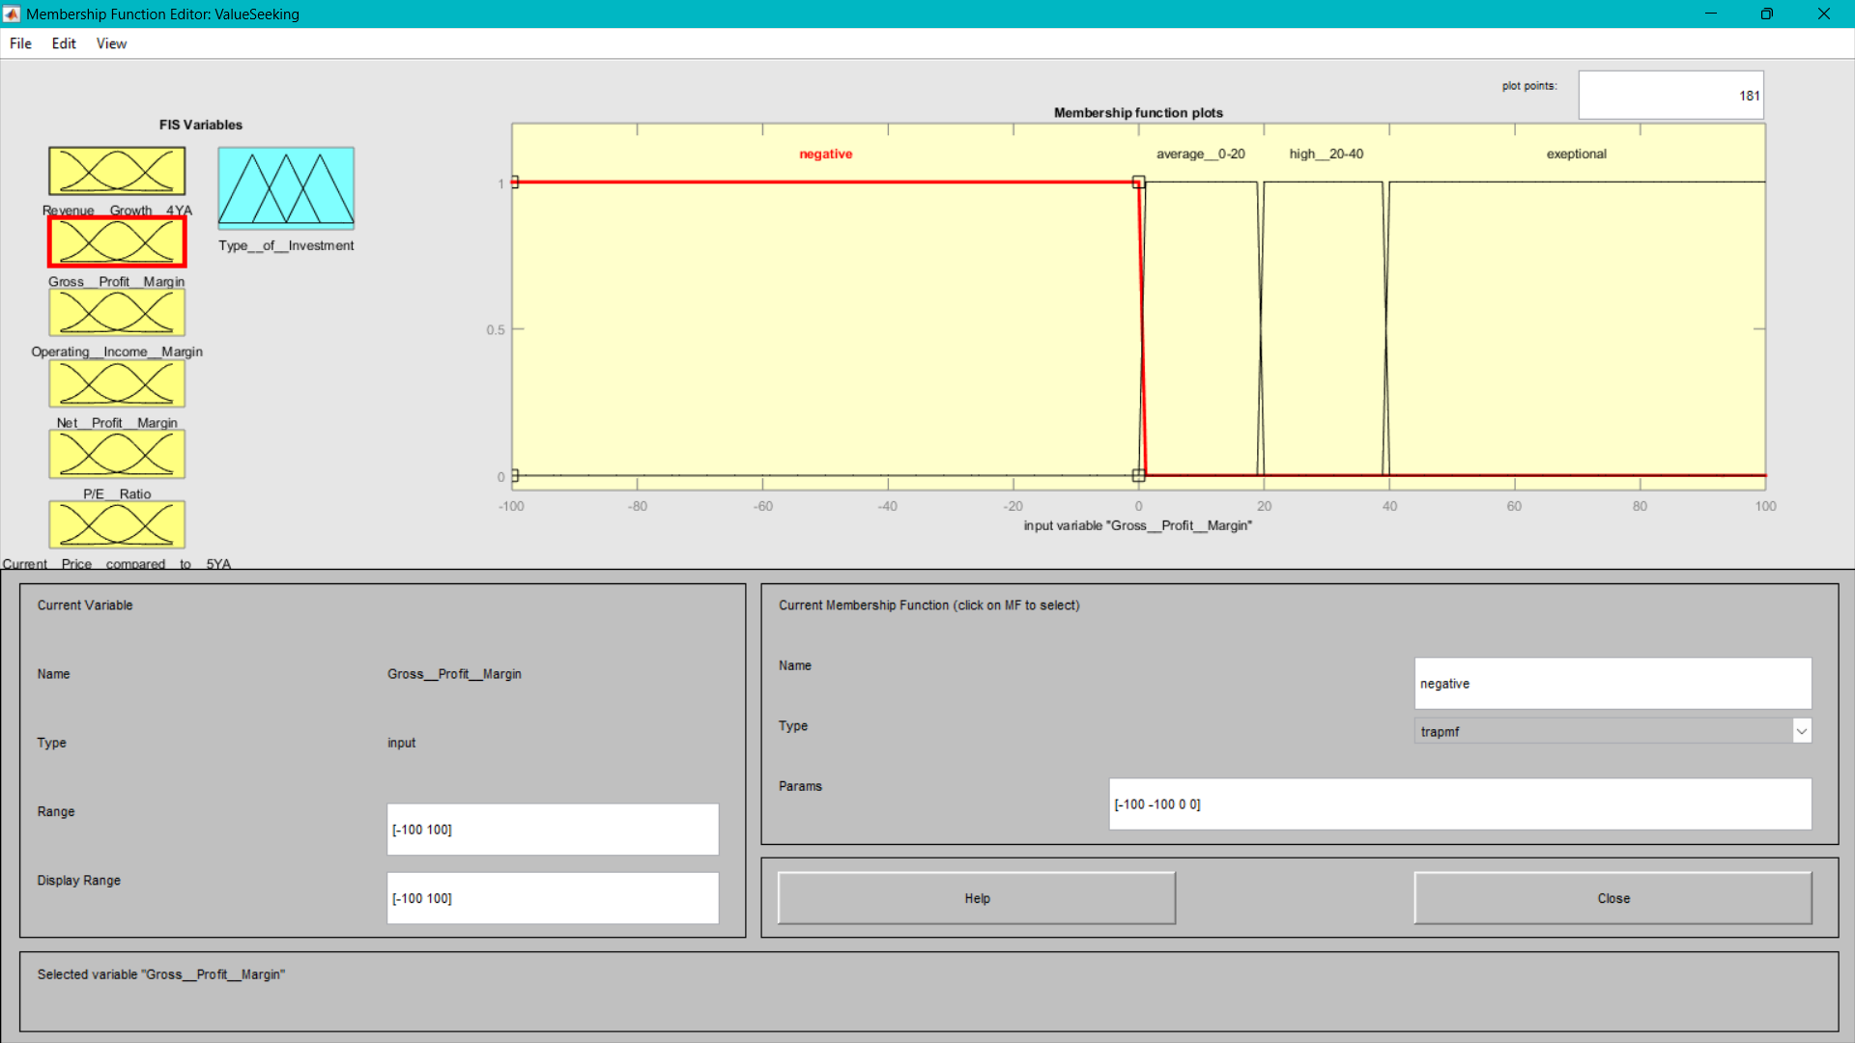Select the average_0-20 membership function label
This screenshot has width=1855, height=1043.
click(x=1200, y=154)
